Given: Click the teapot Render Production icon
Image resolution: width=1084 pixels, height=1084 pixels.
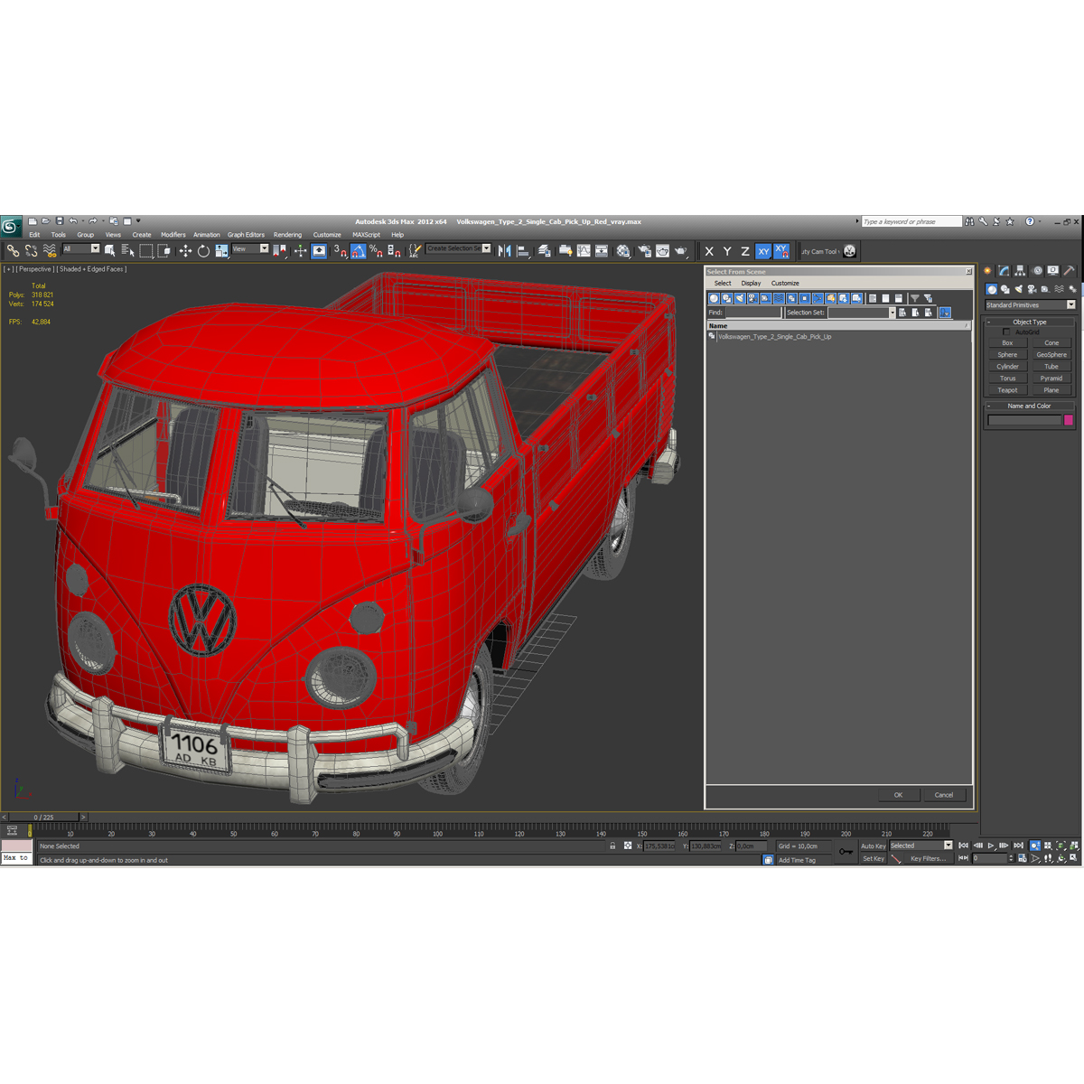Looking at the screenshot, I should 680,250.
